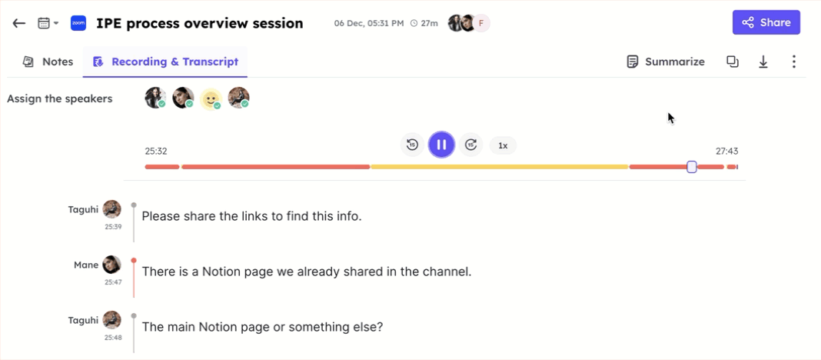
Task: Click the current time 25:32
Action: (156, 152)
